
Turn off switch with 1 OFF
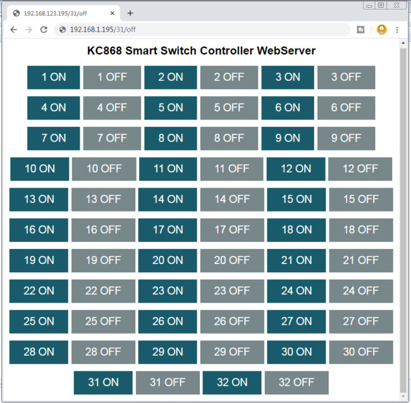tap(112, 78)
